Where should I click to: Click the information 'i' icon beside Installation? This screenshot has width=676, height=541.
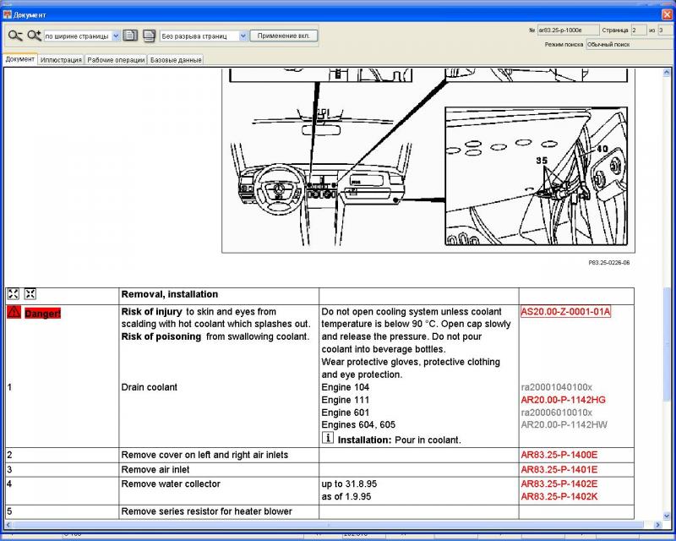click(328, 438)
